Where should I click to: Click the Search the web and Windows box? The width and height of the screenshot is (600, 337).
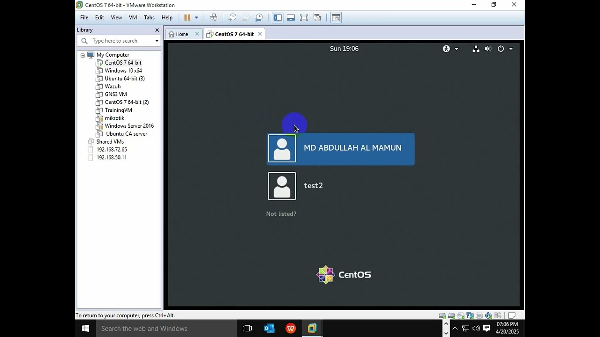166,329
